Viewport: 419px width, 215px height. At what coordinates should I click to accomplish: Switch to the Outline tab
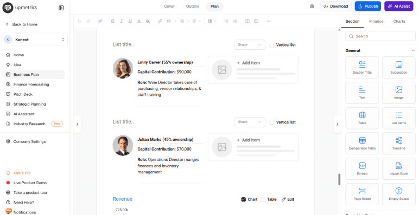[x=193, y=6]
